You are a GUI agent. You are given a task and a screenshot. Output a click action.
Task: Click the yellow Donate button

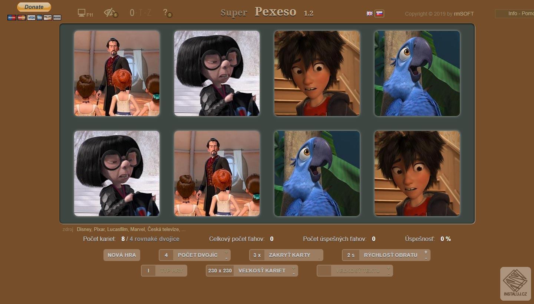[x=34, y=7]
